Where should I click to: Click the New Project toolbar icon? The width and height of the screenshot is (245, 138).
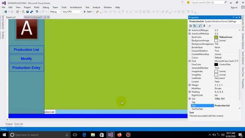click(x=17, y=12)
